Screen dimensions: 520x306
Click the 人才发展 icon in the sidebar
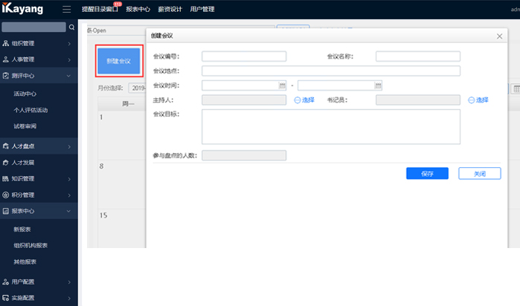(x=6, y=162)
